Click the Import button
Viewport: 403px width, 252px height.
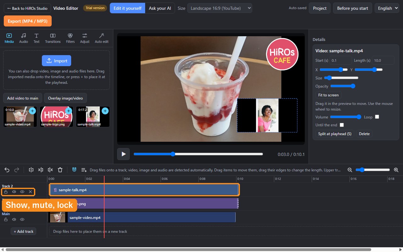(x=57, y=61)
